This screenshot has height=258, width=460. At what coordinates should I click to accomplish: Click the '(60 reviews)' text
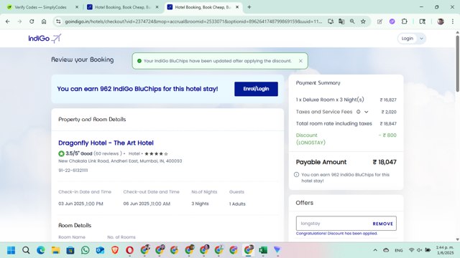(x=108, y=153)
